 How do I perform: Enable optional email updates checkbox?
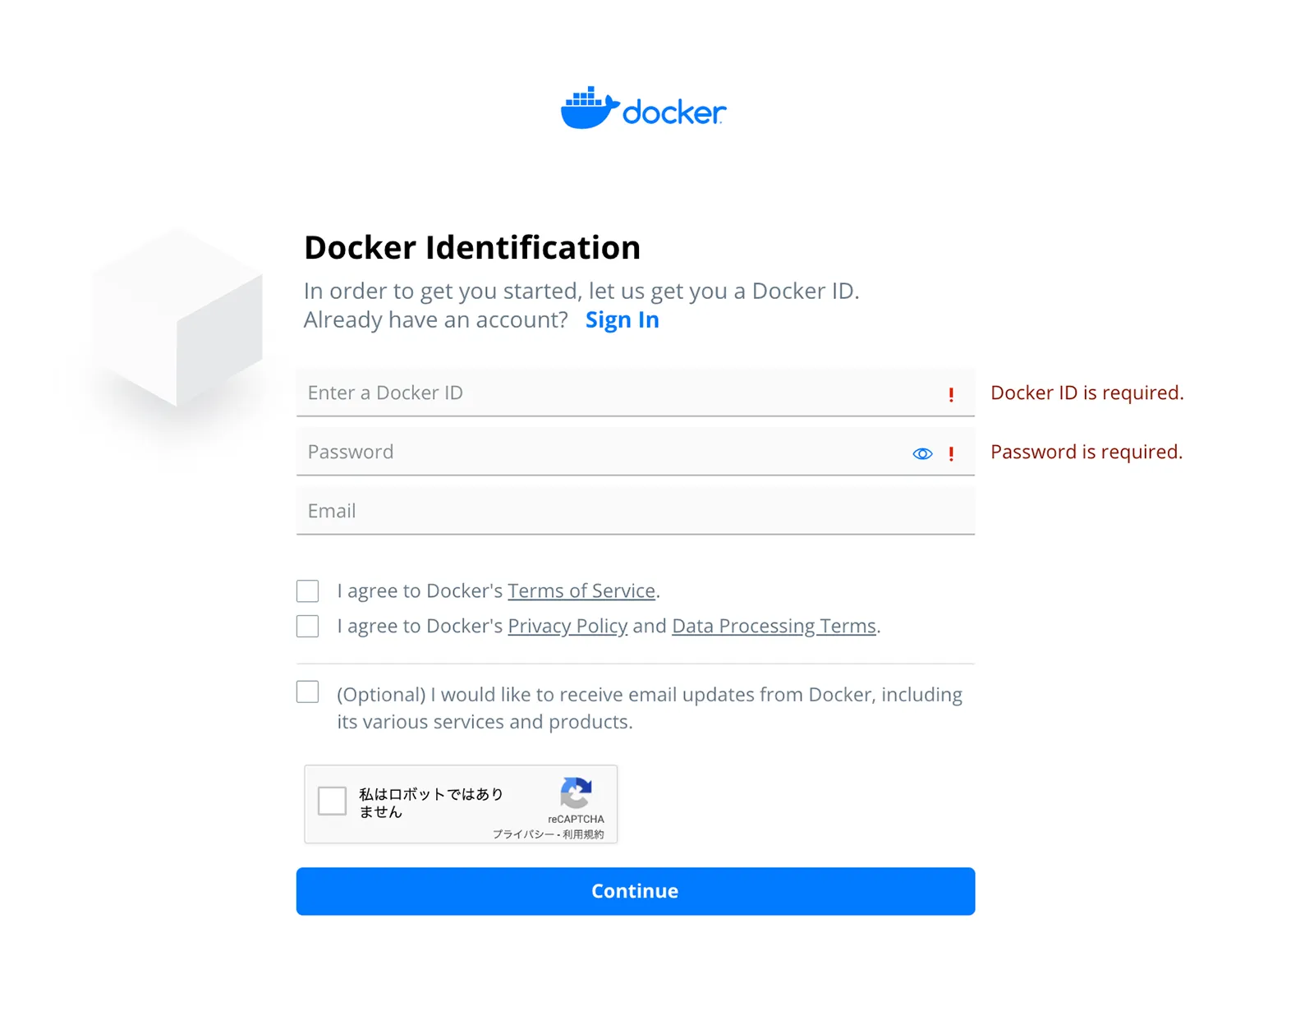pyautogui.click(x=308, y=691)
